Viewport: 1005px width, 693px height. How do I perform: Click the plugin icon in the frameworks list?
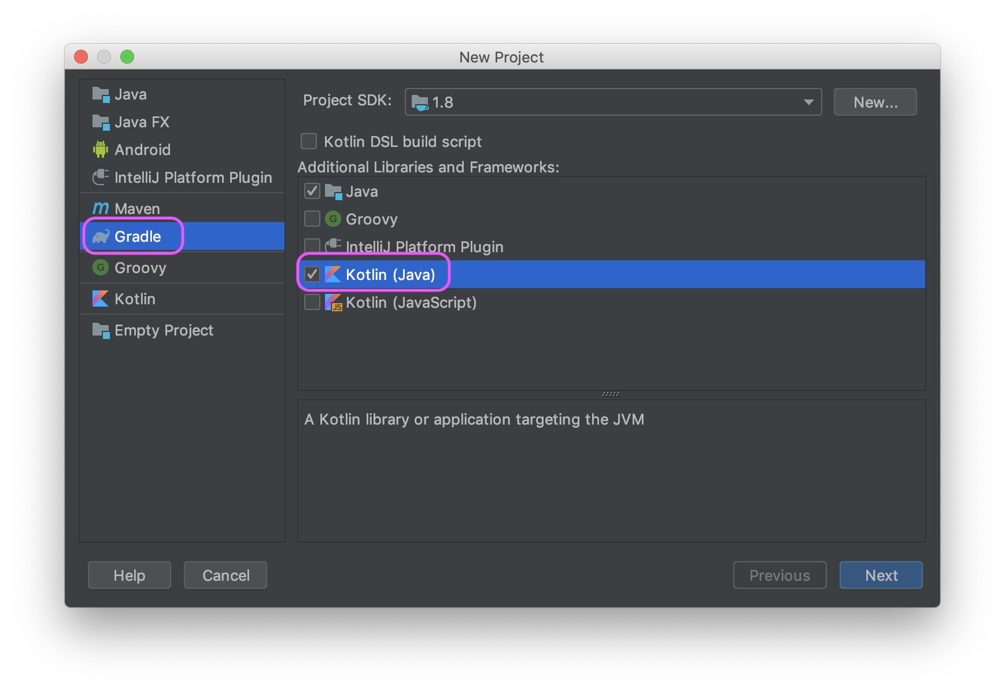[333, 246]
